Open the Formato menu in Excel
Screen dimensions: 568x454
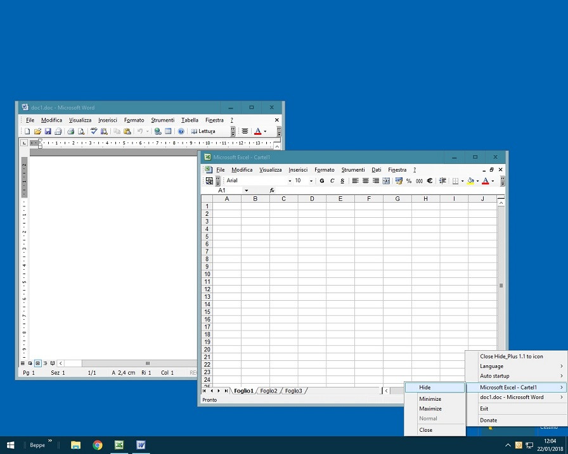[324, 170]
